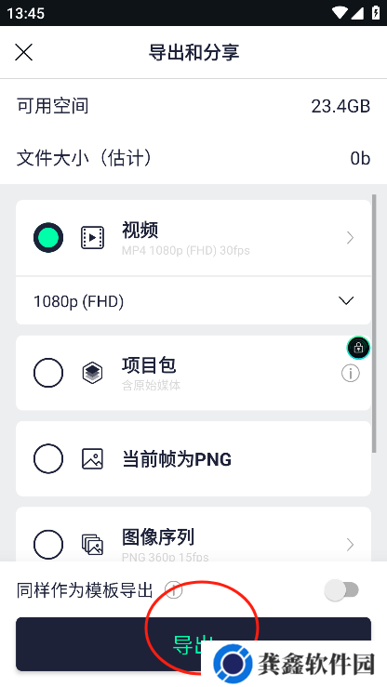Viewport: 387px width, 687px height.
Task: Tap the export button
Action: tap(193, 644)
